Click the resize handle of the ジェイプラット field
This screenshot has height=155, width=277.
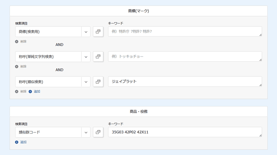[x=260, y=85]
